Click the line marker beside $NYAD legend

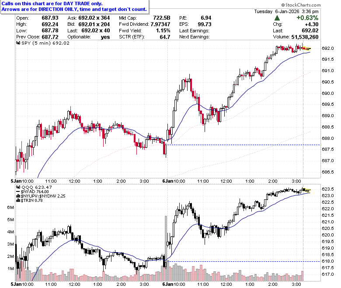click(18, 192)
